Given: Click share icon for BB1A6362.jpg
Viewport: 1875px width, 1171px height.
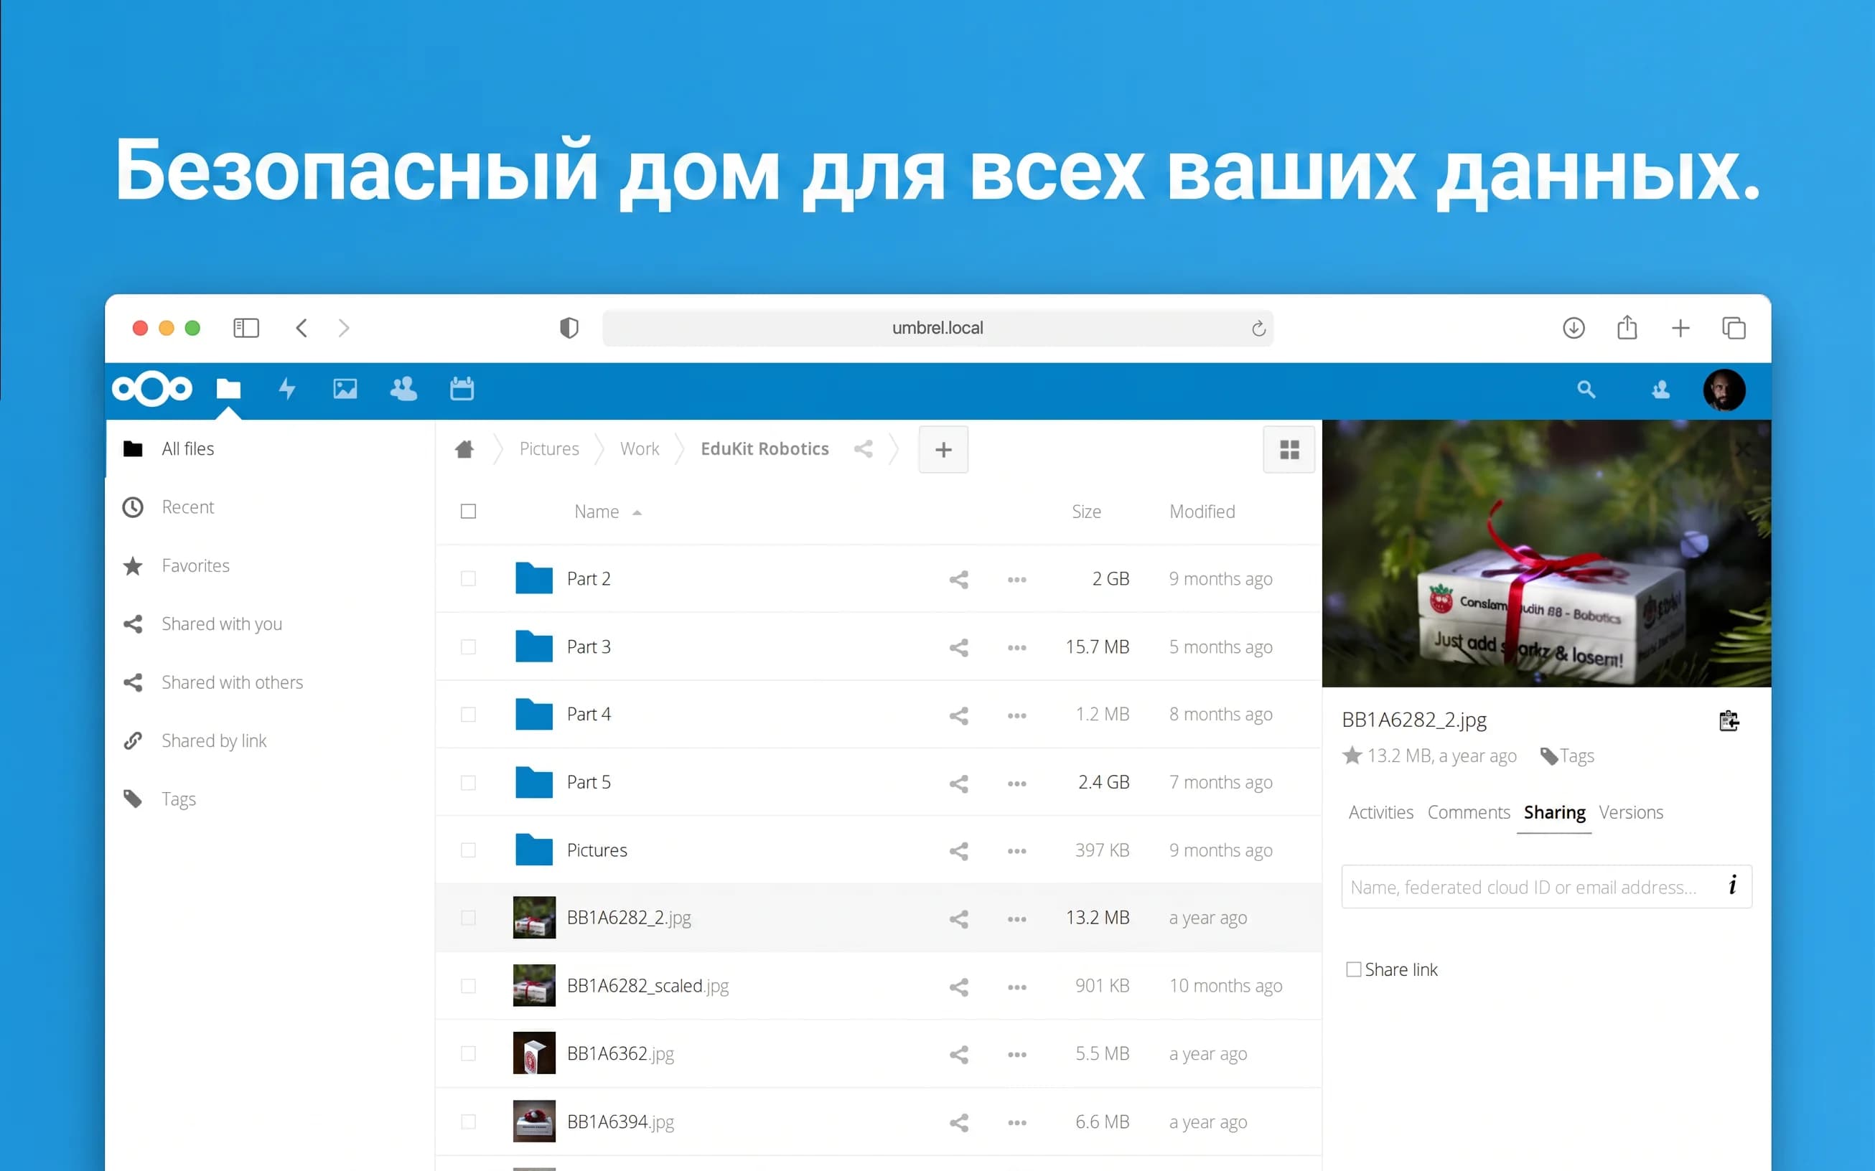Looking at the screenshot, I should [x=959, y=1055].
